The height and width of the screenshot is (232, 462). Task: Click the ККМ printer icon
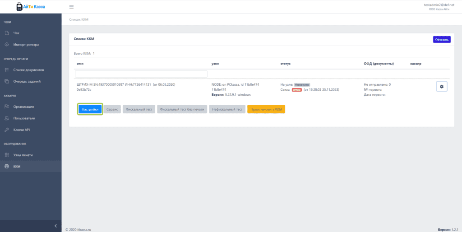point(7,167)
